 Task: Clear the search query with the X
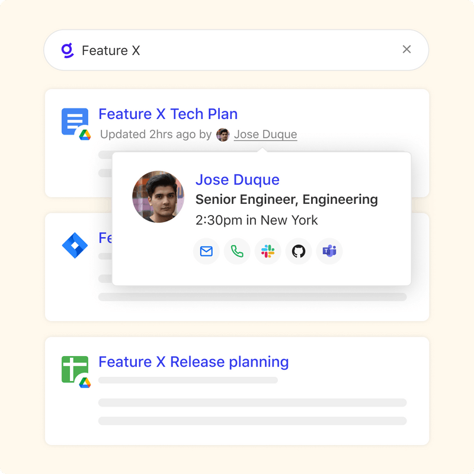pyautogui.click(x=407, y=50)
